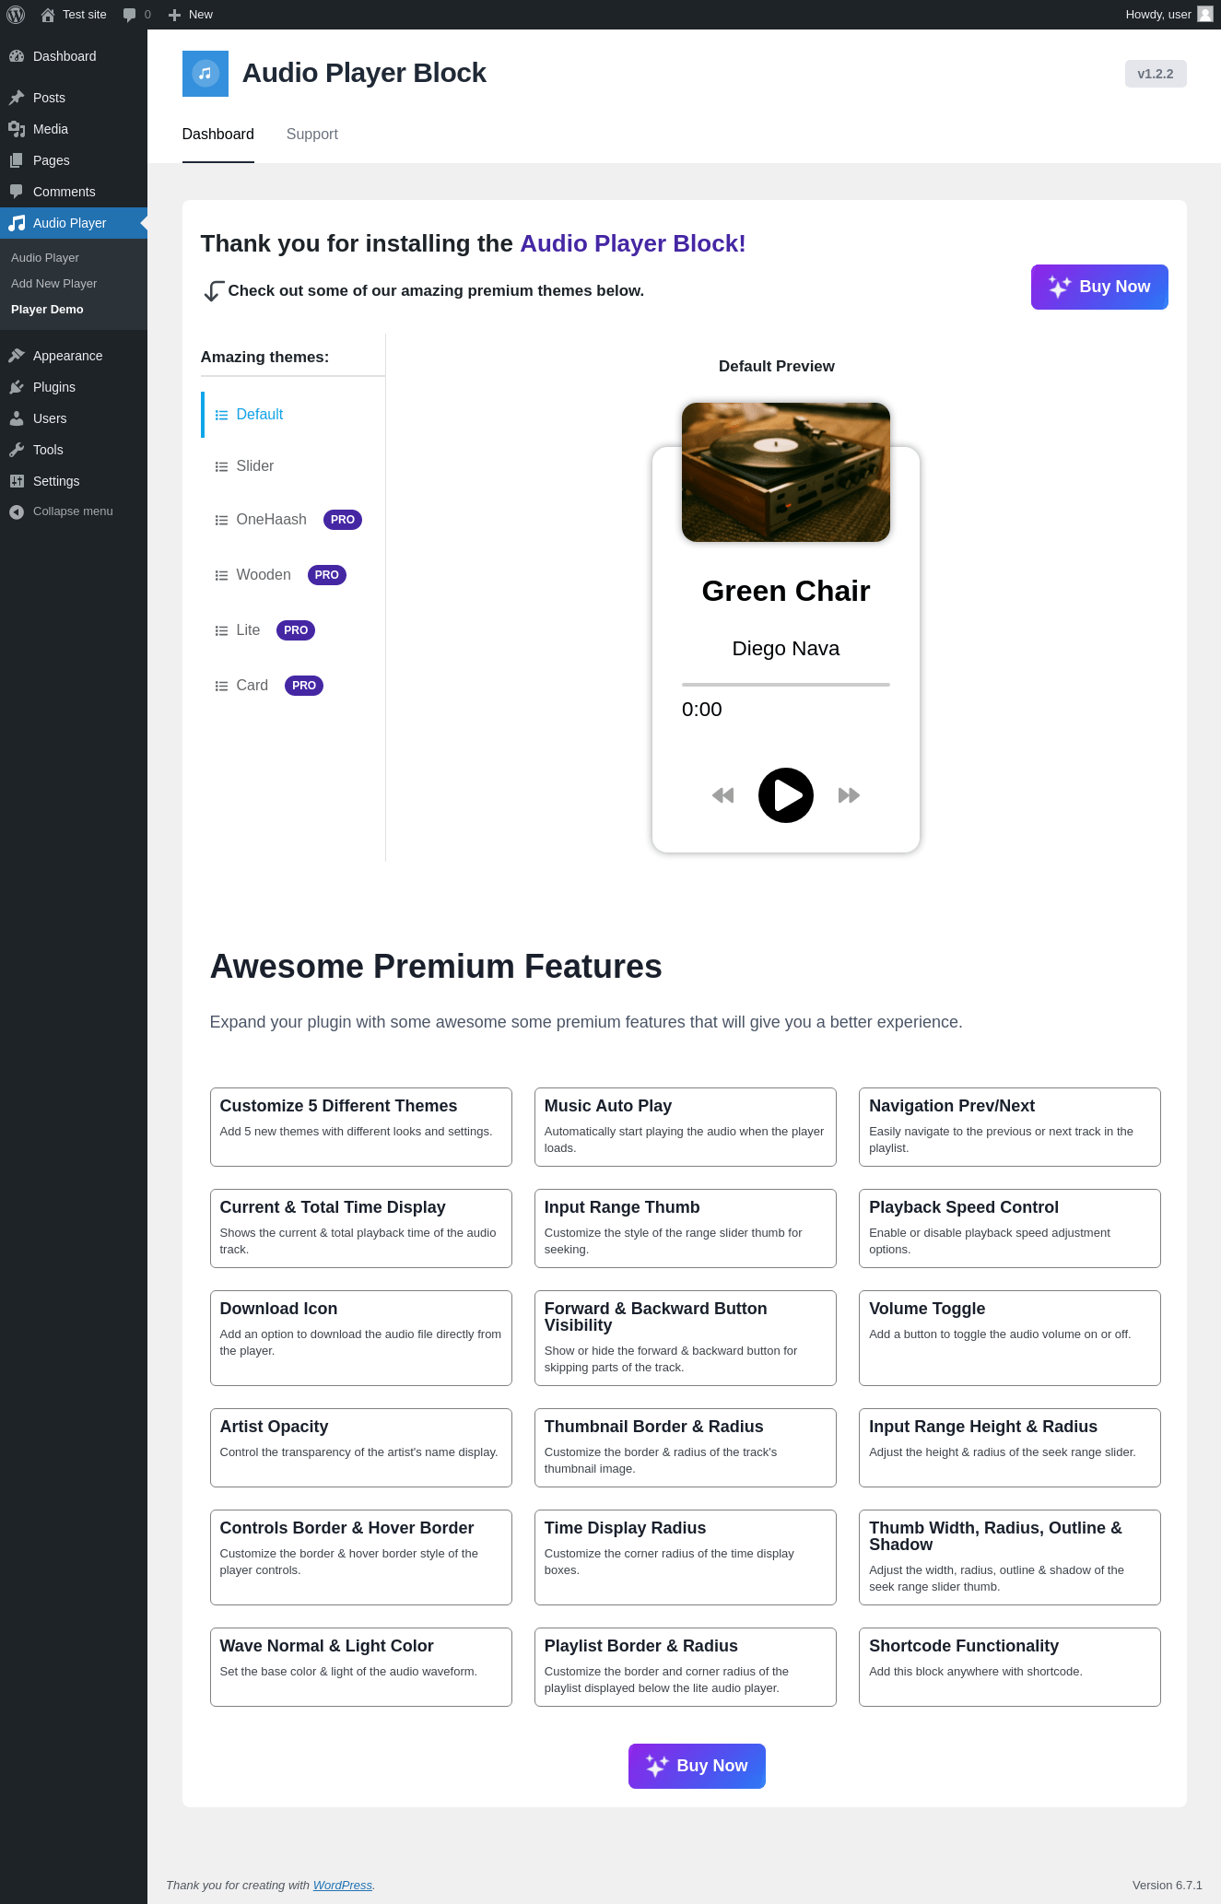Click the 0:00 current time display
This screenshot has height=1904, width=1221.
[x=702, y=710]
